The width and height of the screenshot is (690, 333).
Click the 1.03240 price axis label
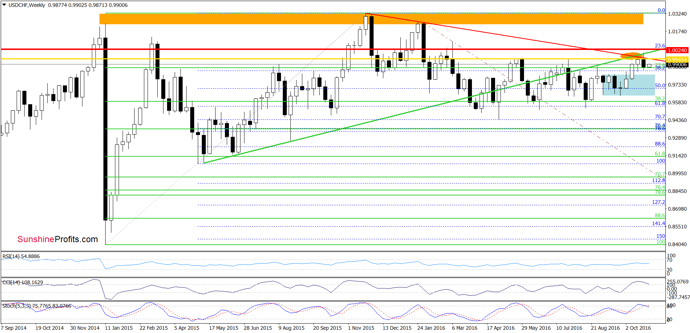coord(677,14)
